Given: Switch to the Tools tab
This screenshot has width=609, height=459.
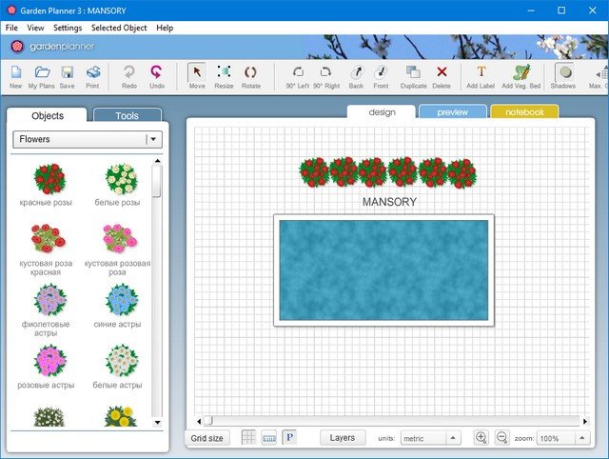Looking at the screenshot, I should pos(127,115).
